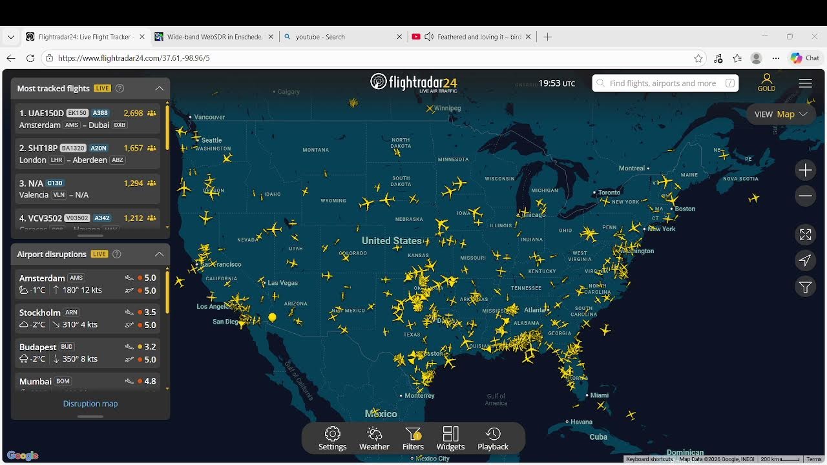This screenshot has height=465, width=827.
Task: Click the Google logo on map
Action: click(23, 456)
